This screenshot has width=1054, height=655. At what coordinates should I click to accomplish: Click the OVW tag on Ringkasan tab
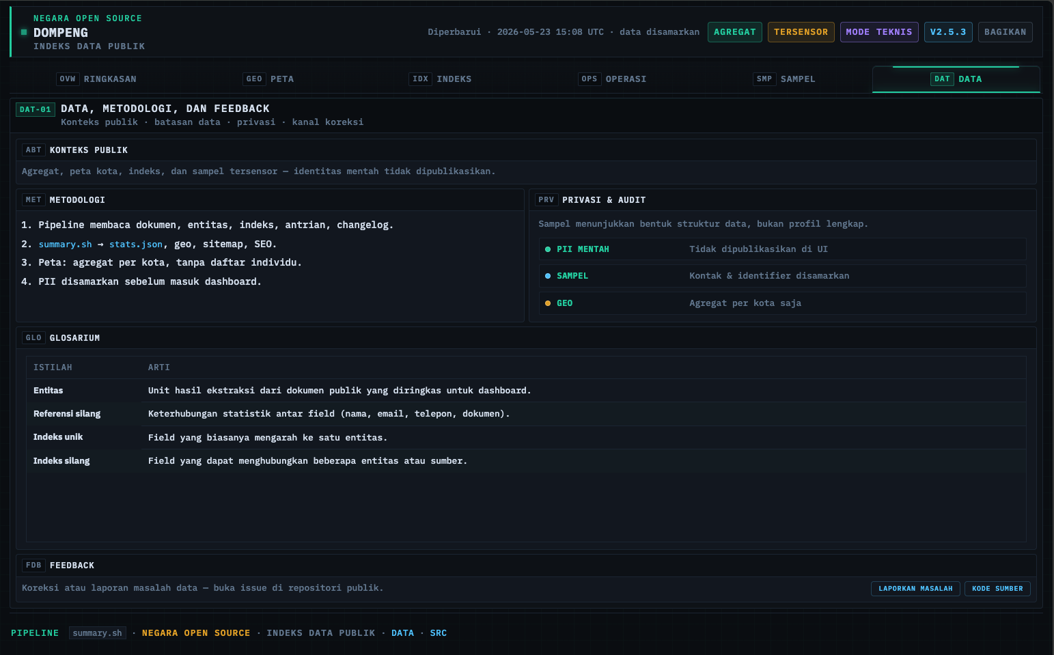[68, 79]
